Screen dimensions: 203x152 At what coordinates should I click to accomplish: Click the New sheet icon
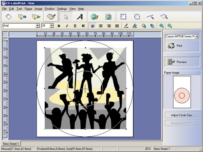click(8, 17)
